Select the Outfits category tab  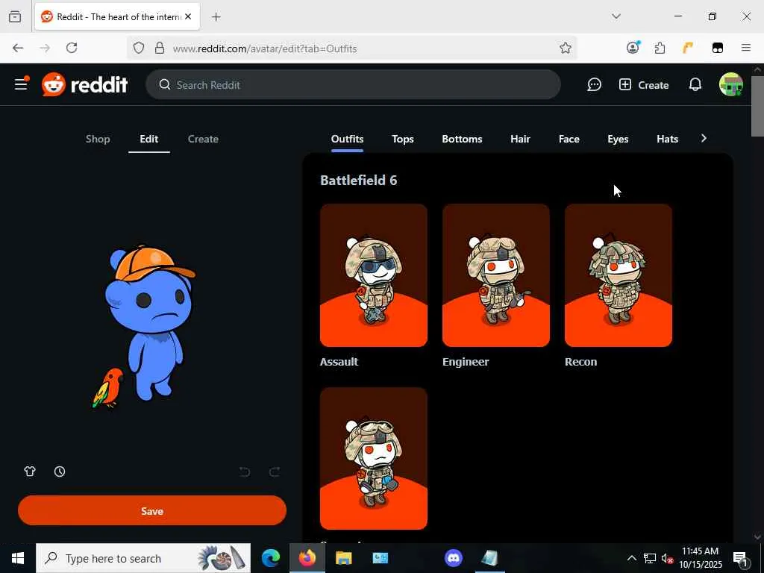tap(347, 139)
